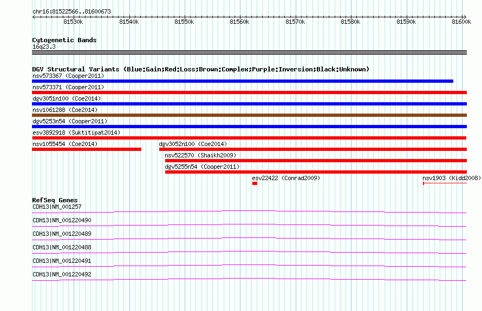Image resolution: width=482 pixels, height=311 pixels.
Task: Open variant label nsv1055454 (Coe2014)
Action: (65, 144)
